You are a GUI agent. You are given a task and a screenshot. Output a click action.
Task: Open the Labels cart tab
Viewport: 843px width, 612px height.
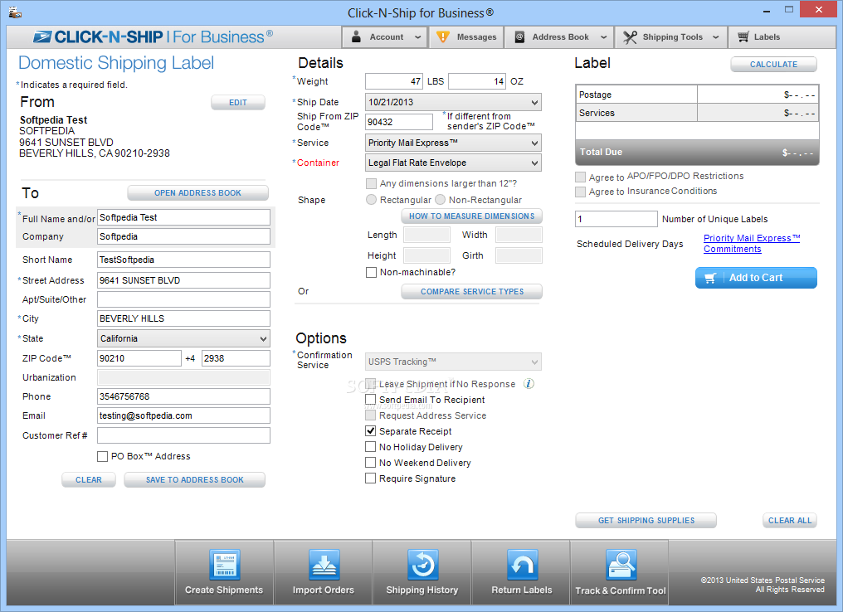click(782, 36)
